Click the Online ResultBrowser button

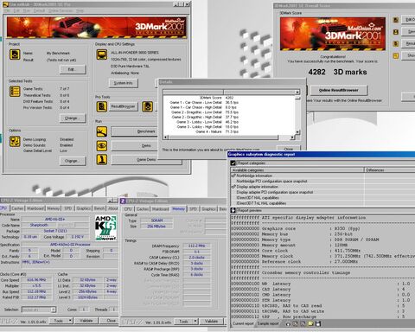pyautogui.click(x=338, y=90)
